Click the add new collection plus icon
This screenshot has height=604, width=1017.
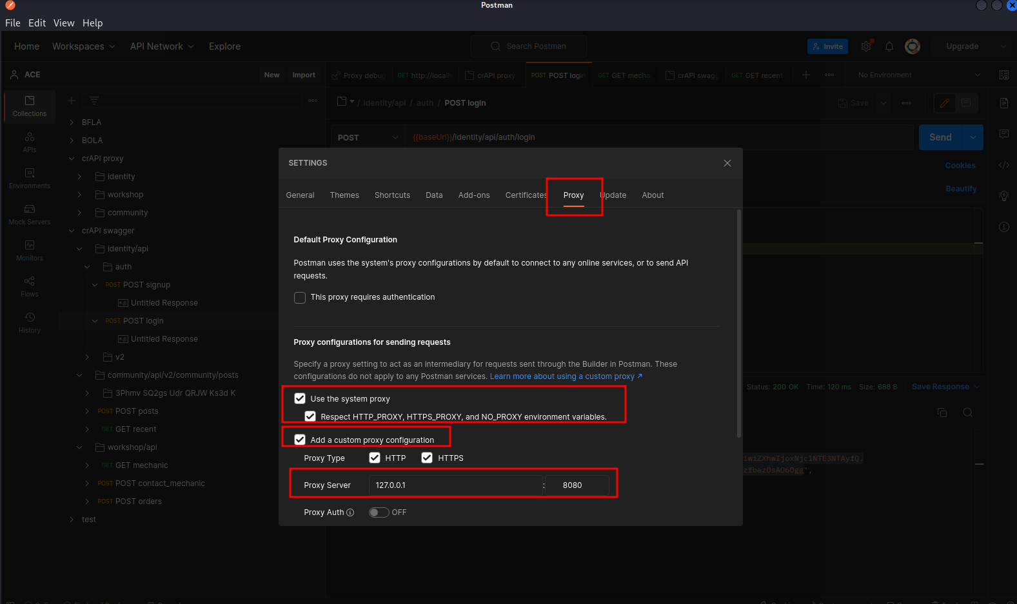coord(72,101)
